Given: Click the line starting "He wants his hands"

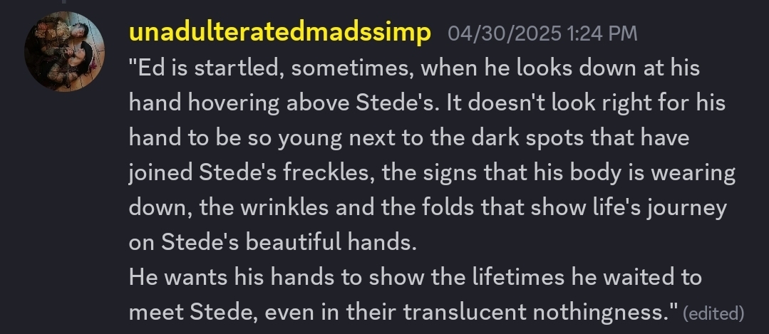Looking at the screenshot, I should [x=416, y=276].
